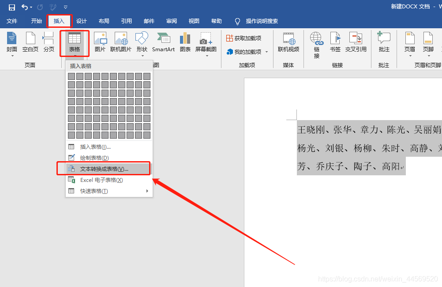Switch to the 开始 tab
The width and height of the screenshot is (442, 287).
[36, 21]
